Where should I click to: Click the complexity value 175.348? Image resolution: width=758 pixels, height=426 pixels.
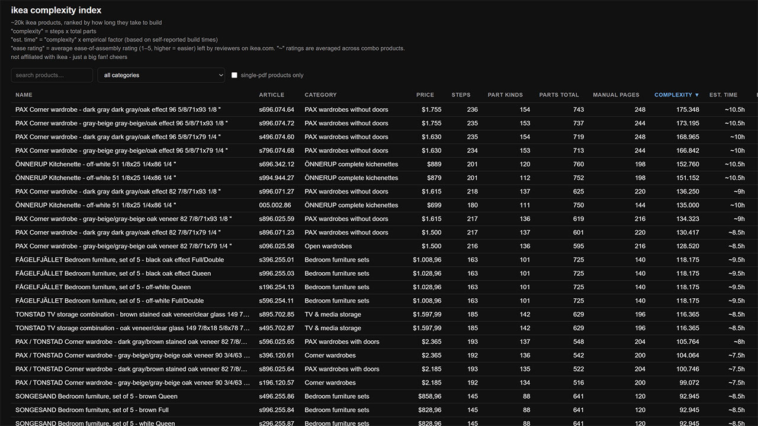[x=688, y=109]
